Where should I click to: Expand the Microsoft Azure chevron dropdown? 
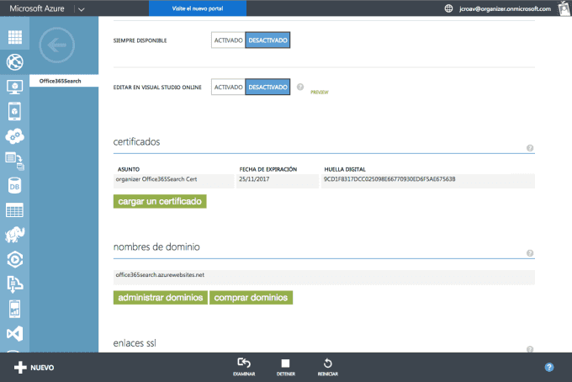82,9
